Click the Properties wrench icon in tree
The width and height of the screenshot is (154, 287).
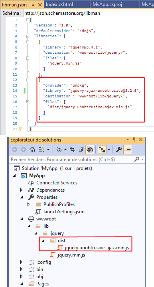[31, 197]
